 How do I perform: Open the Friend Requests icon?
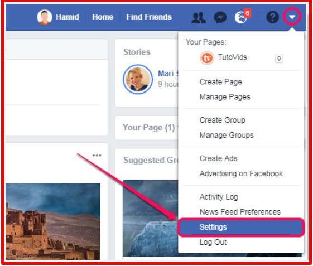coord(198,17)
